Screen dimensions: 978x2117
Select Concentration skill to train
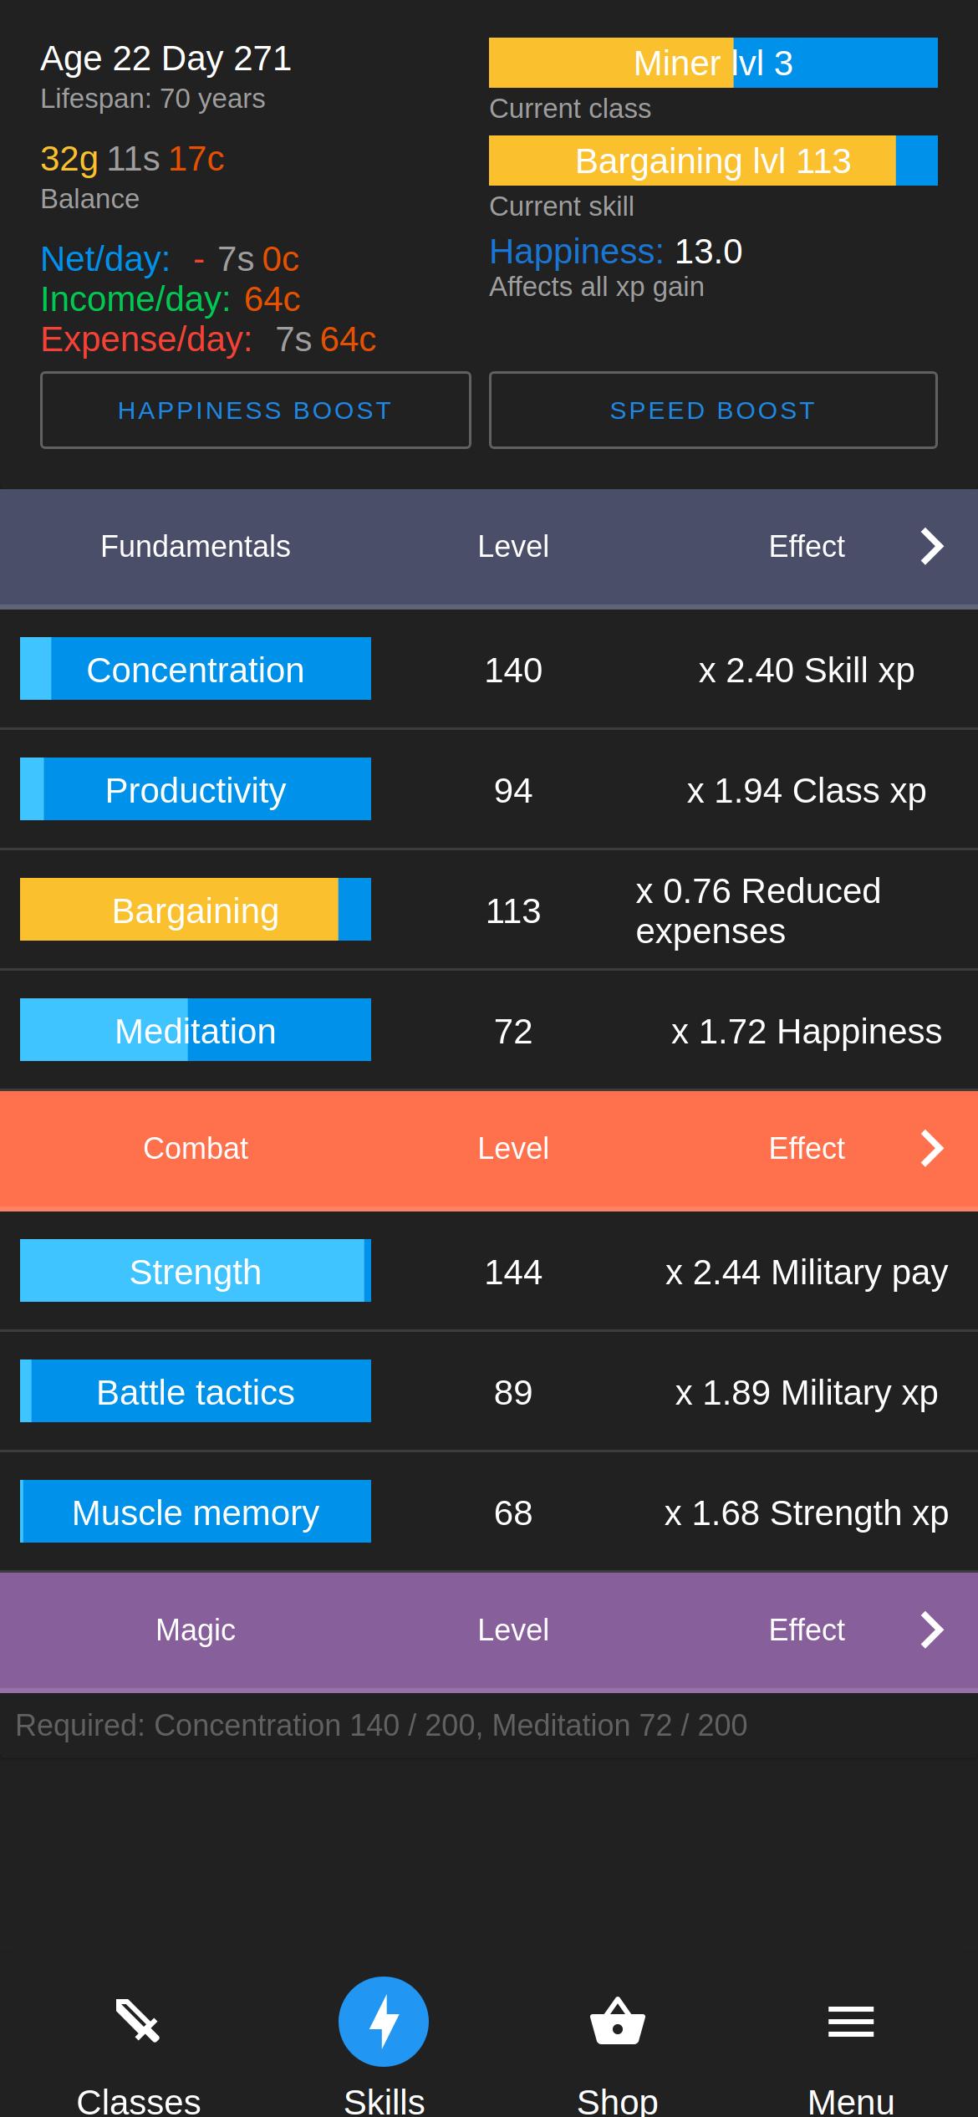[x=196, y=669]
